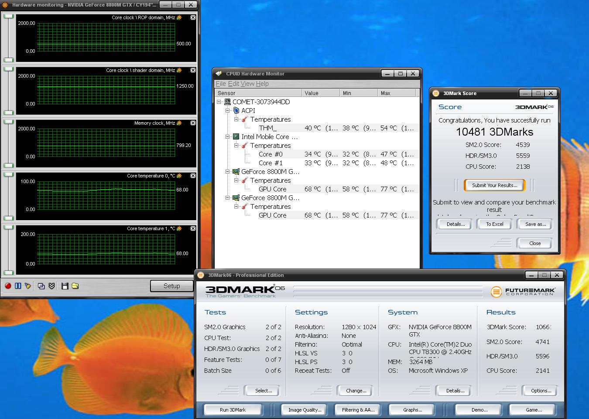Close the Core temperature 1 graph
This screenshot has height=419, width=589.
[193, 228]
